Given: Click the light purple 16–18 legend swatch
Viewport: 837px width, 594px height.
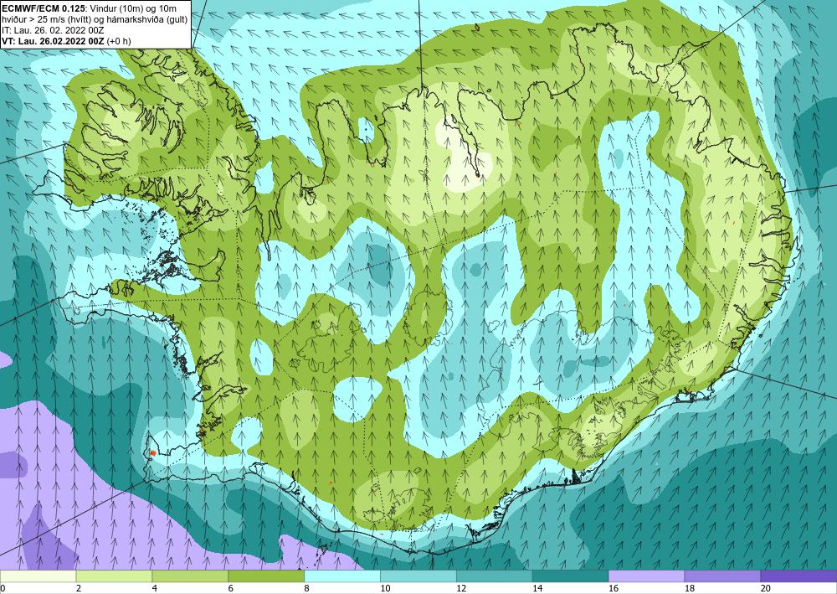Looking at the screenshot, I should pyautogui.click(x=646, y=576).
